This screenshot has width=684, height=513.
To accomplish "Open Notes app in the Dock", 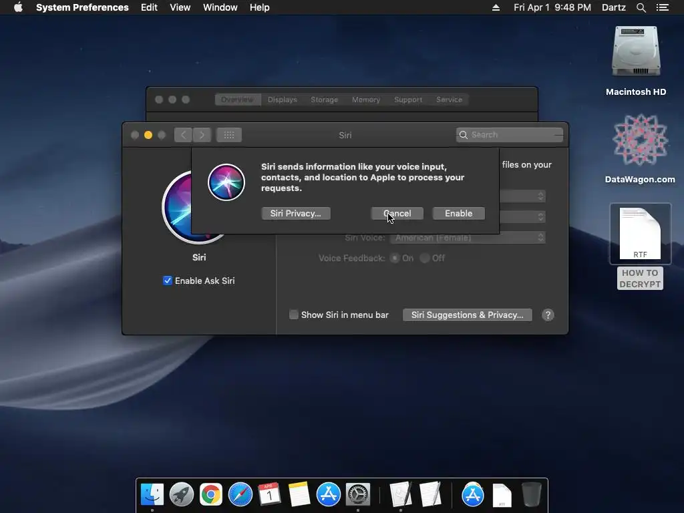I will pyautogui.click(x=299, y=495).
